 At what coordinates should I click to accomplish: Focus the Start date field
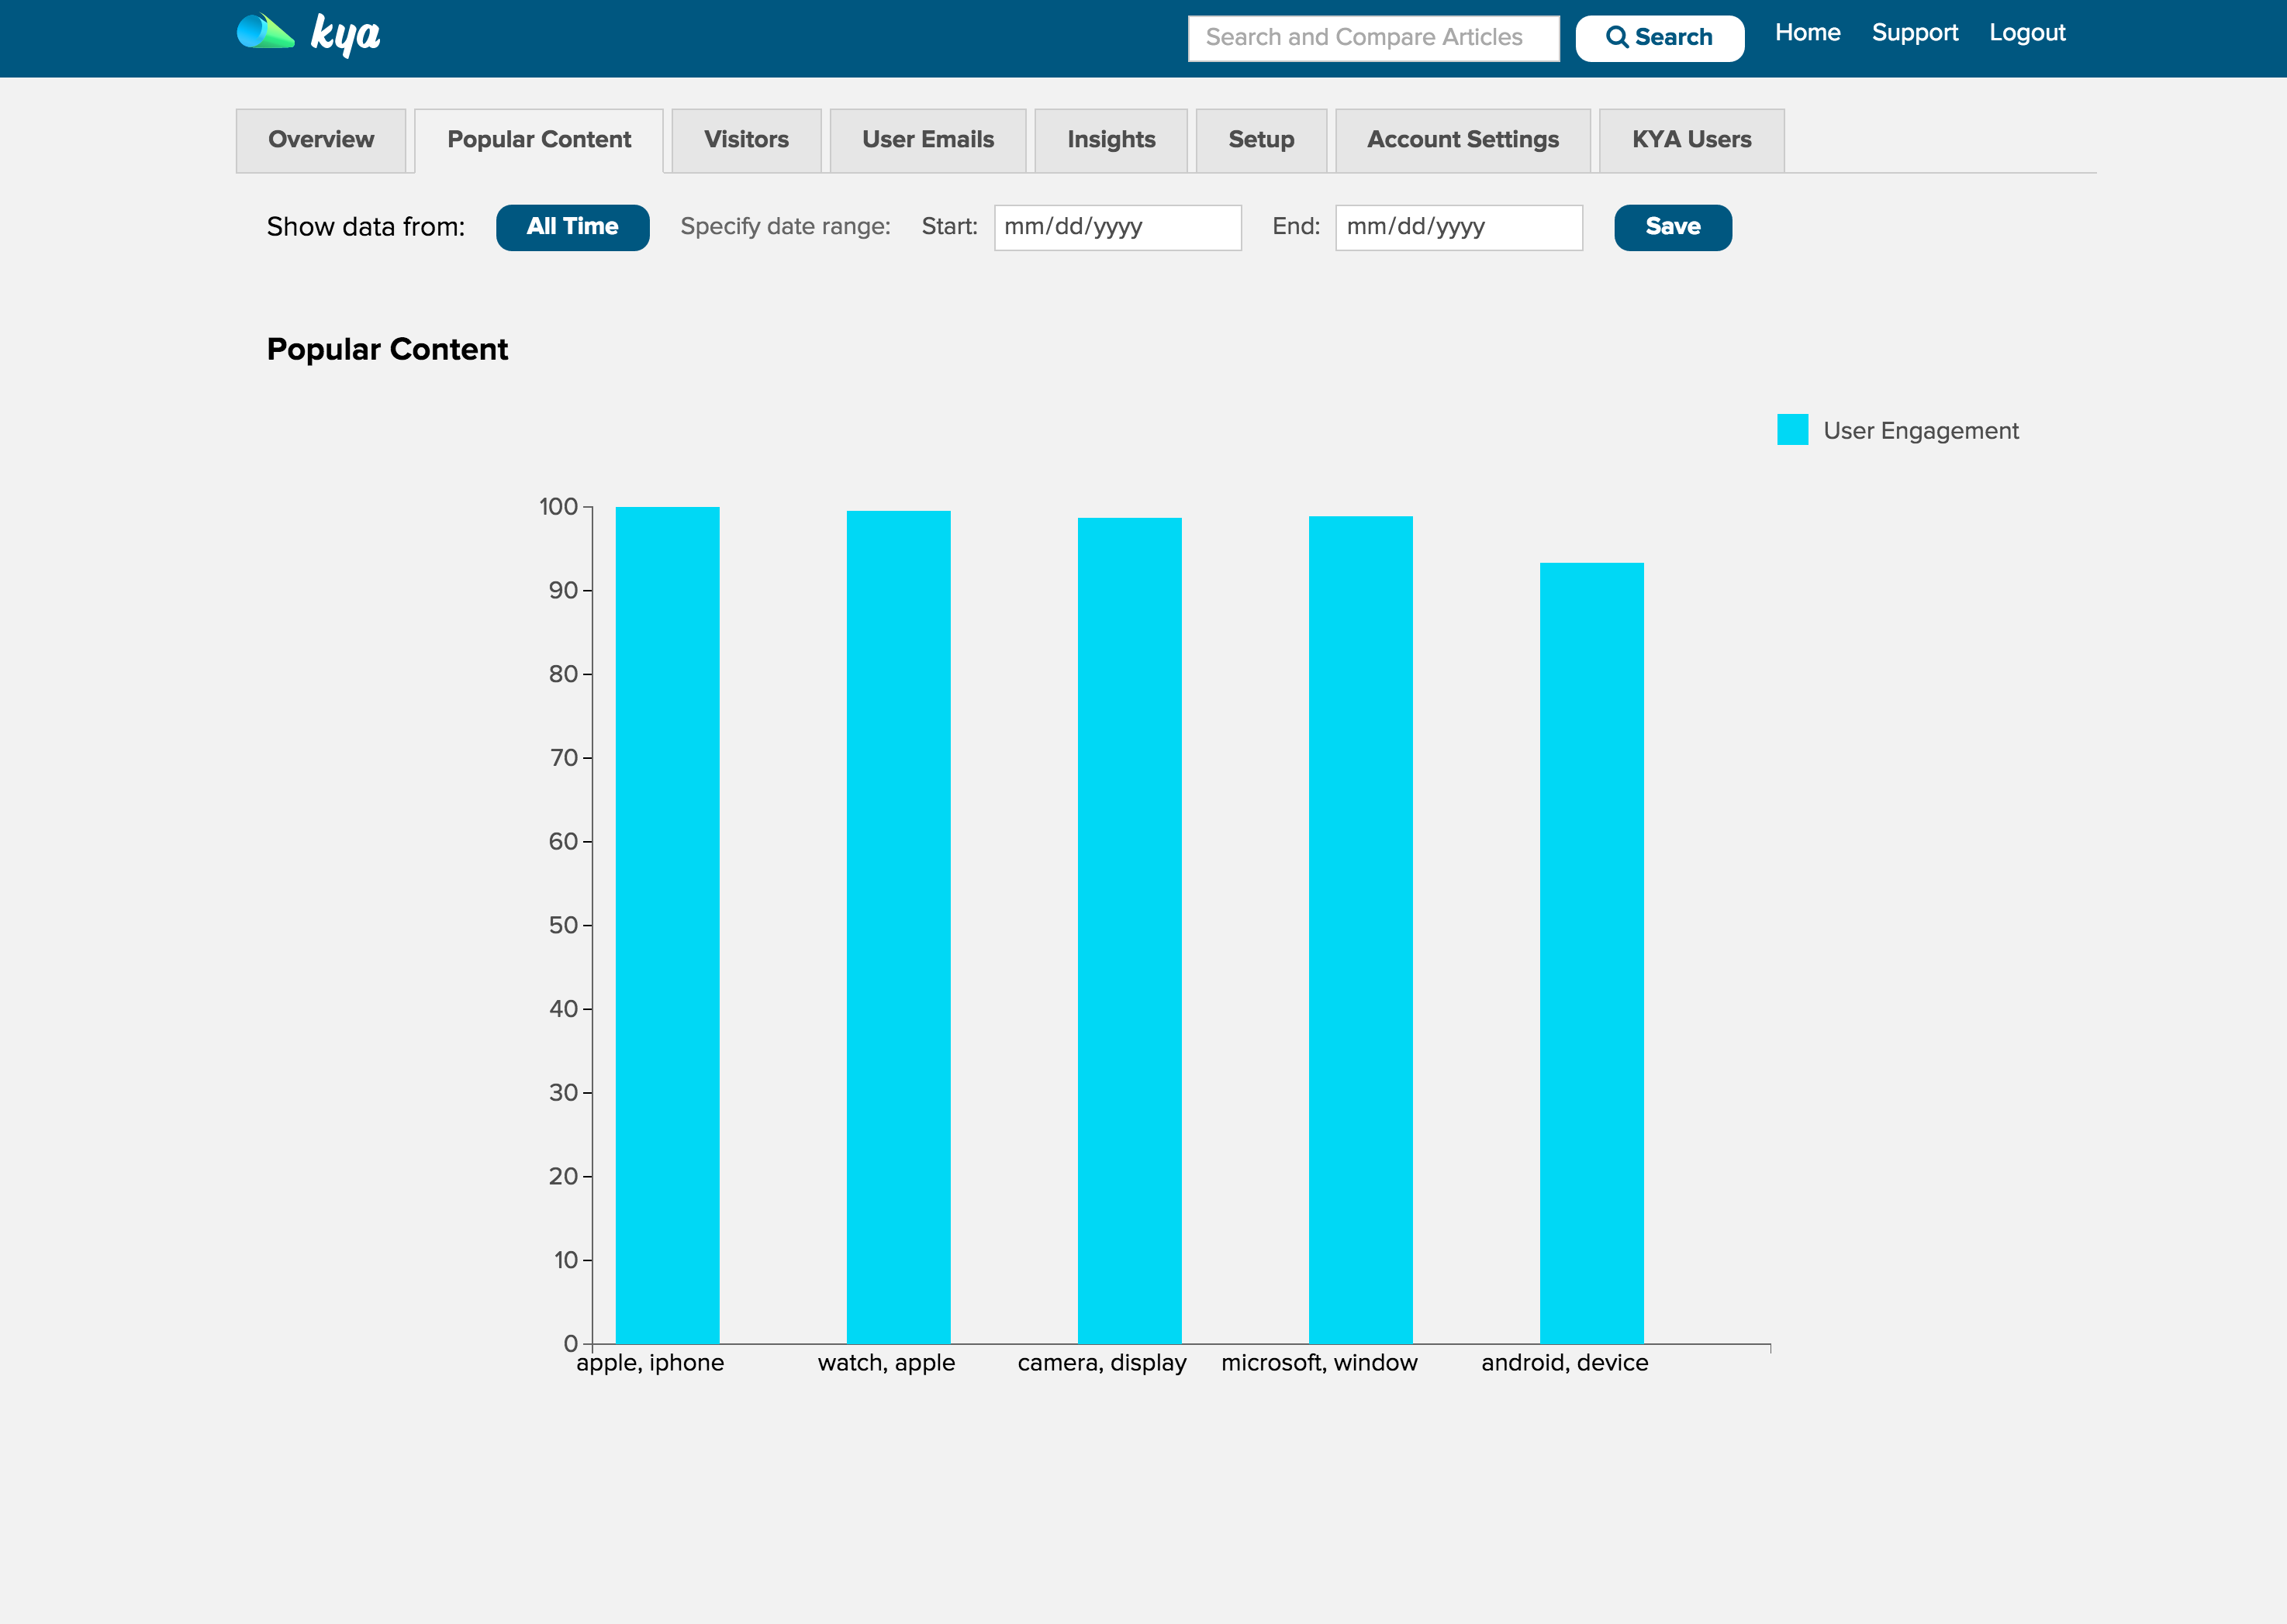[x=1117, y=227]
